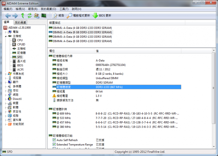This screenshot has height=156, width=218.
Task: Expand the 顯示 display tree node
Action: pyautogui.click(x=6, y=82)
